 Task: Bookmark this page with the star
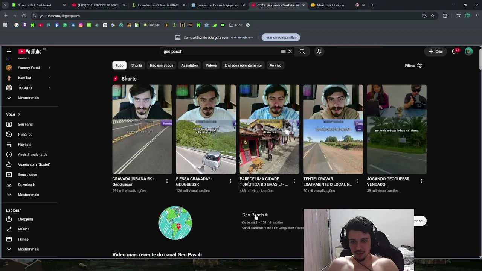(432, 16)
